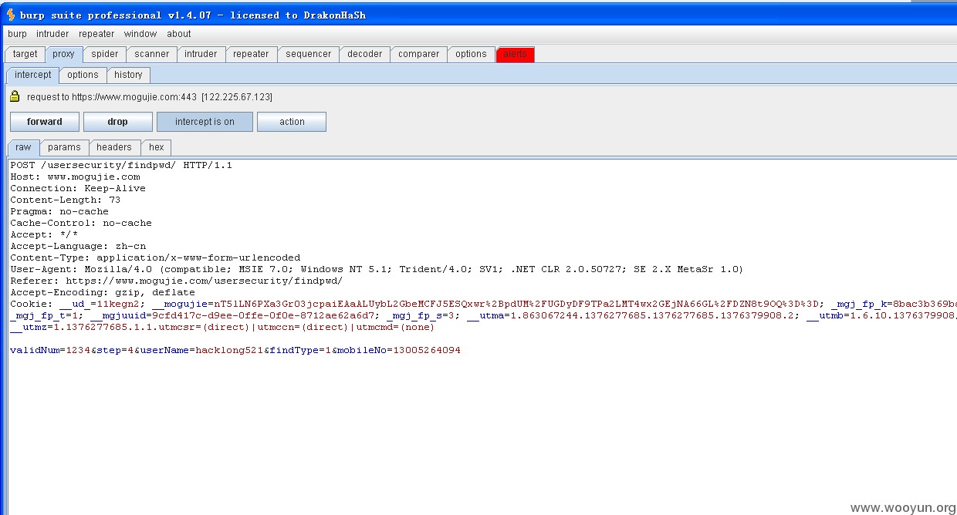Go to the intruder tool tab
This screenshot has height=515, width=957.
[201, 54]
